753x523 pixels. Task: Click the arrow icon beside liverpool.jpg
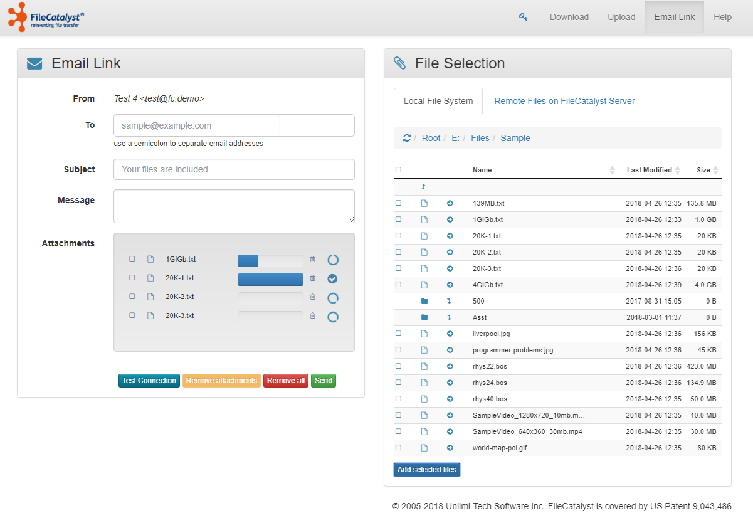(450, 334)
